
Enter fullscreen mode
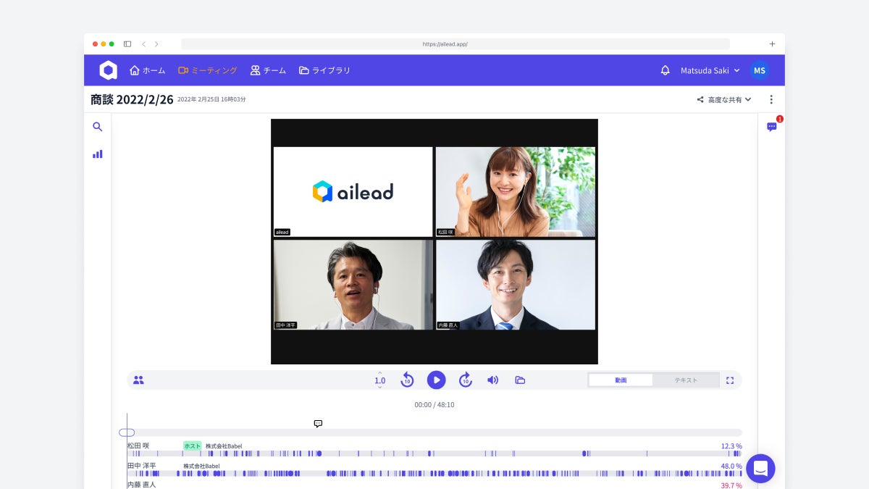[x=730, y=380]
